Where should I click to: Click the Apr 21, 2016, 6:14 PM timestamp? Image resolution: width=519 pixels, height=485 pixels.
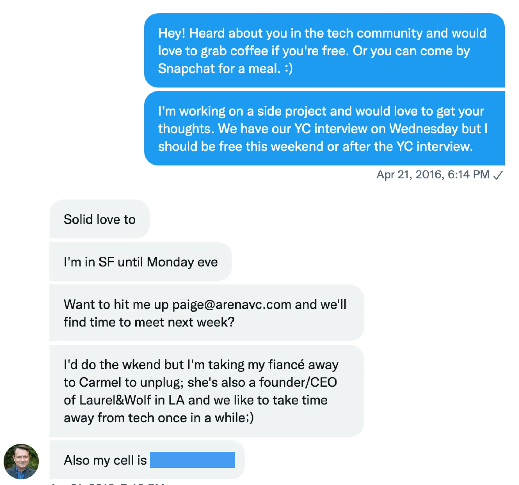(432, 175)
